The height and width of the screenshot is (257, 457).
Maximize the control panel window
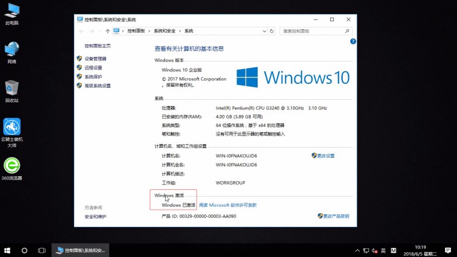332,19
